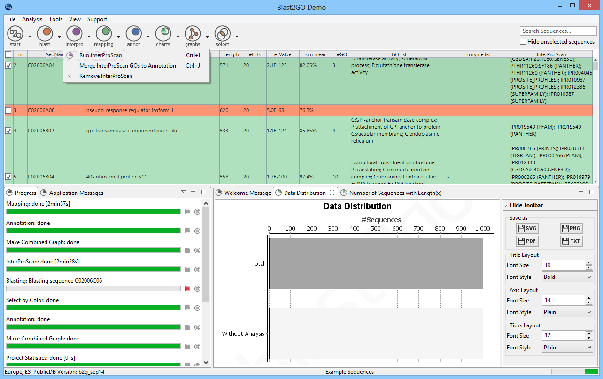Save chart as PNG

(571, 228)
